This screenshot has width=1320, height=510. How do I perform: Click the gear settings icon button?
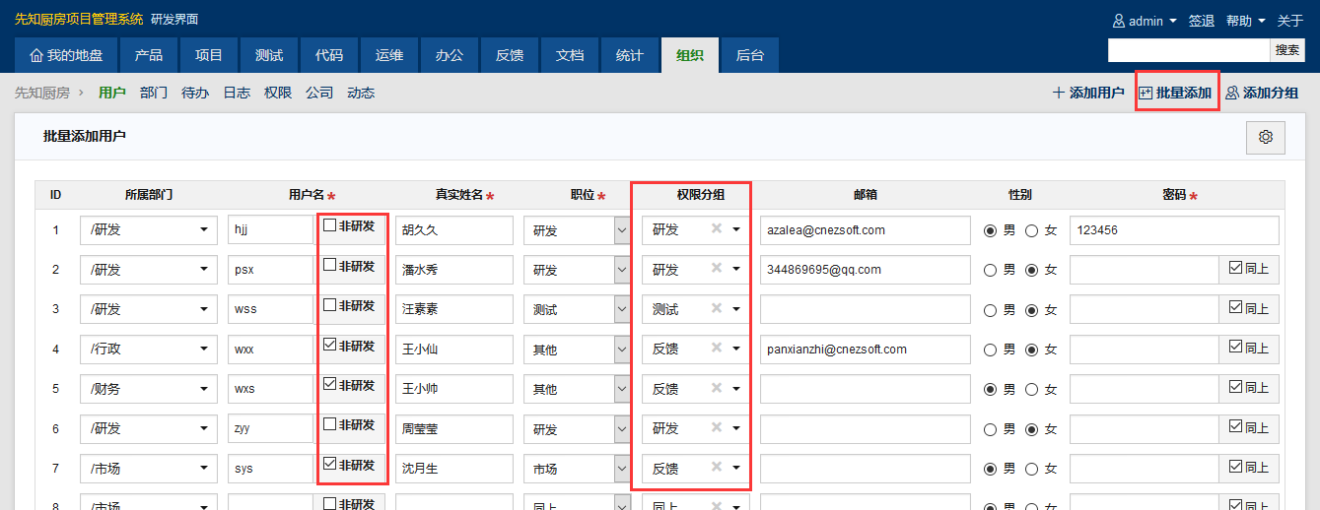click(x=1266, y=138)
